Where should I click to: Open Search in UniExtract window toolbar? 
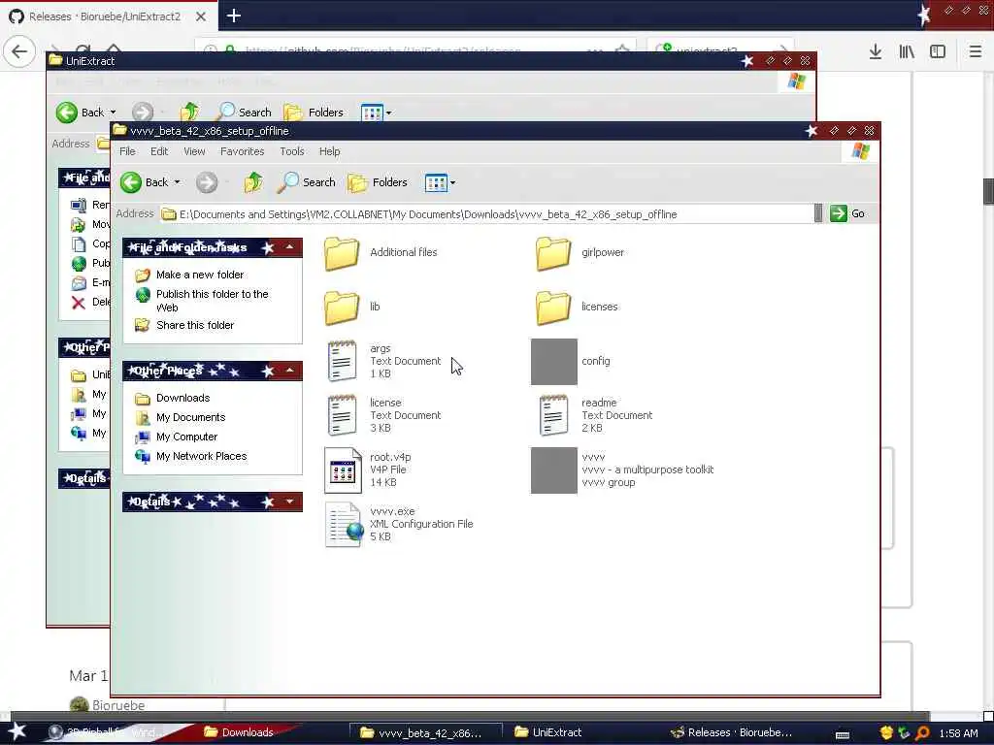click(243, 113)
